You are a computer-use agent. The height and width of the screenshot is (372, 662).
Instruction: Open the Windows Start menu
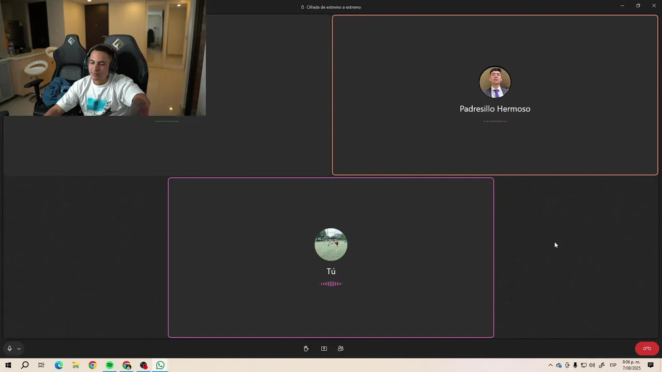(8, 365)
